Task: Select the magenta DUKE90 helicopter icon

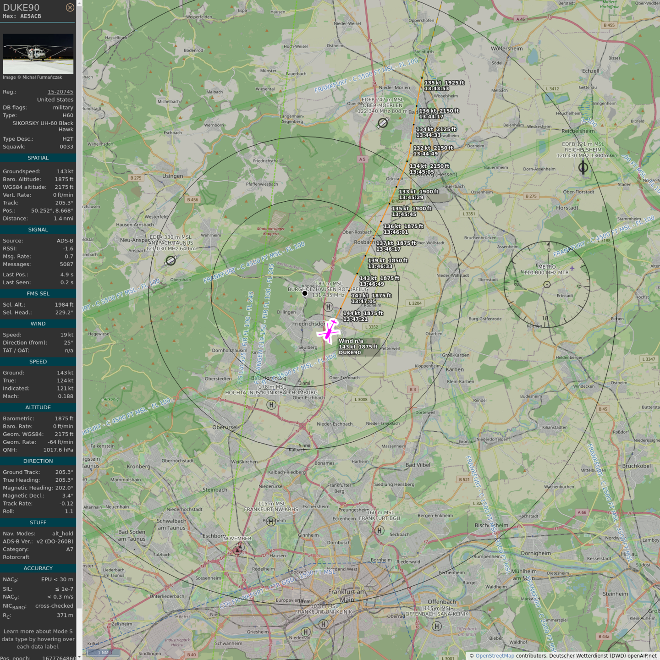Action: (x=329, y=331)
